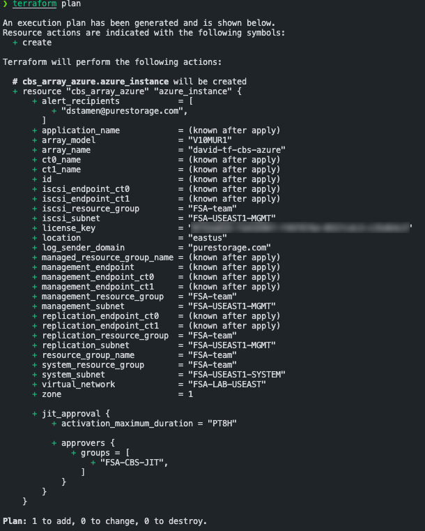Click the Plan summary line
The image size is (425, 531).
point(105,521)
